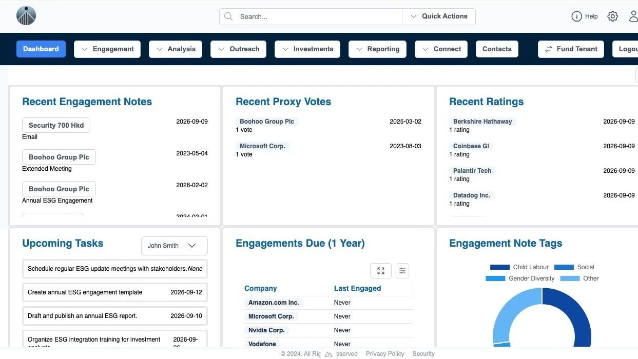Open task Create annual ESG engagement template
This screenshot has height=359, width=638.
(115, 292)
